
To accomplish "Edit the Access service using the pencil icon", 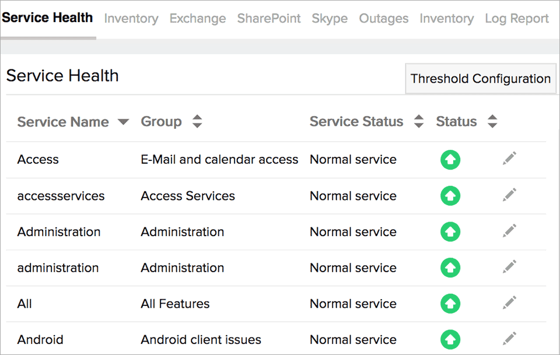I will 509,158.
